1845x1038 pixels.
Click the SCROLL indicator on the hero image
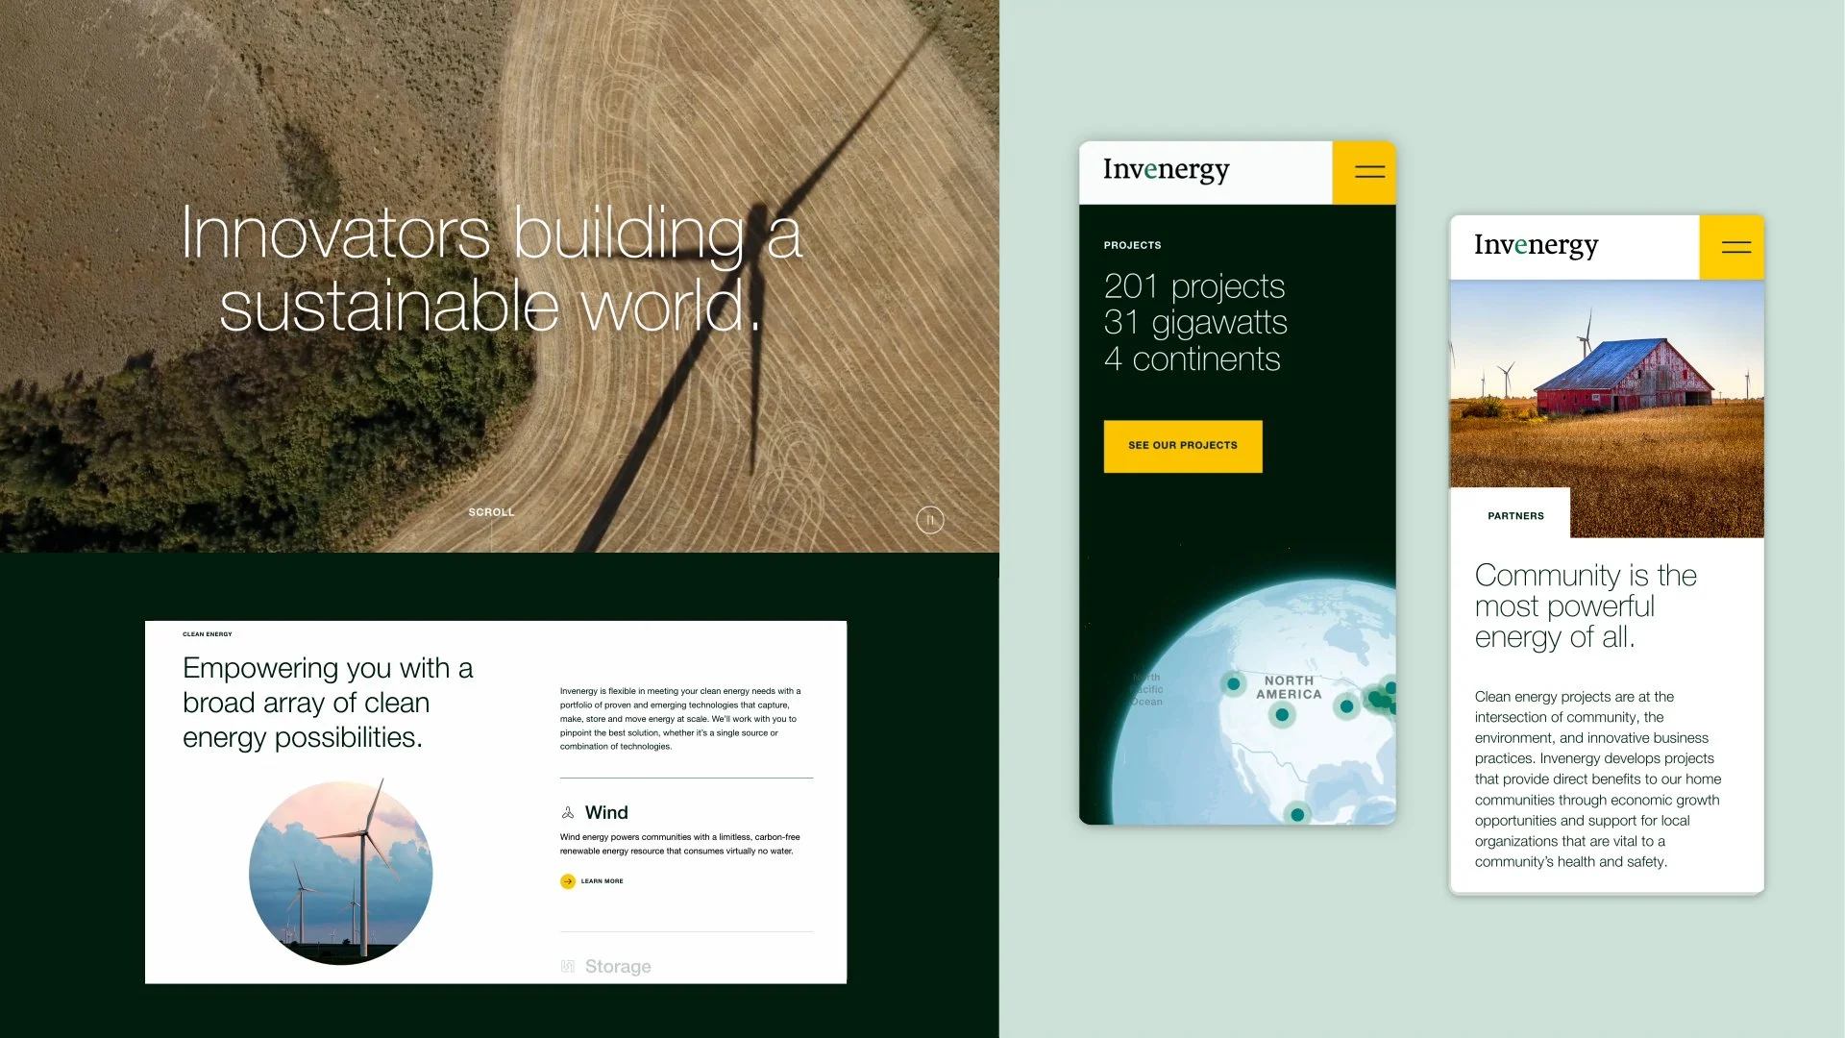pyautogui.click(x=491, y=512)
